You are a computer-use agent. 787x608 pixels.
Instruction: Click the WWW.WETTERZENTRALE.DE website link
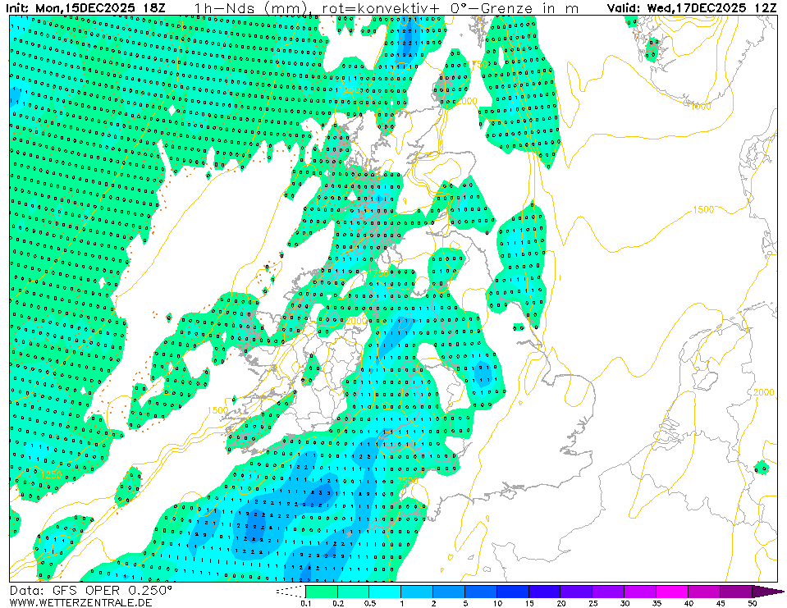71,602
